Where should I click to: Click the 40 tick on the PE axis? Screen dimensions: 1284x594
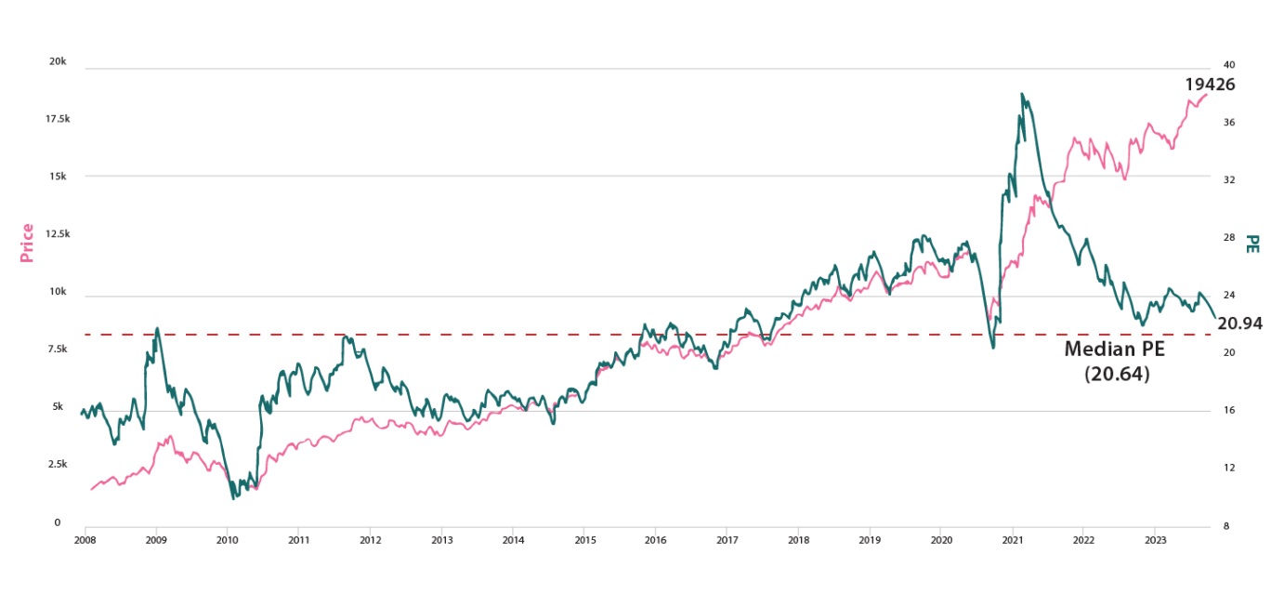pyautogui.click(x=1228, y=65)
